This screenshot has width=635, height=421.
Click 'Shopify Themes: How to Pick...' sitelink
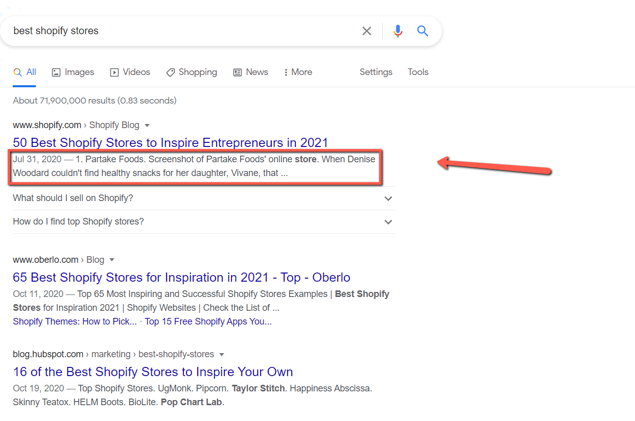[x=75, y=321]
